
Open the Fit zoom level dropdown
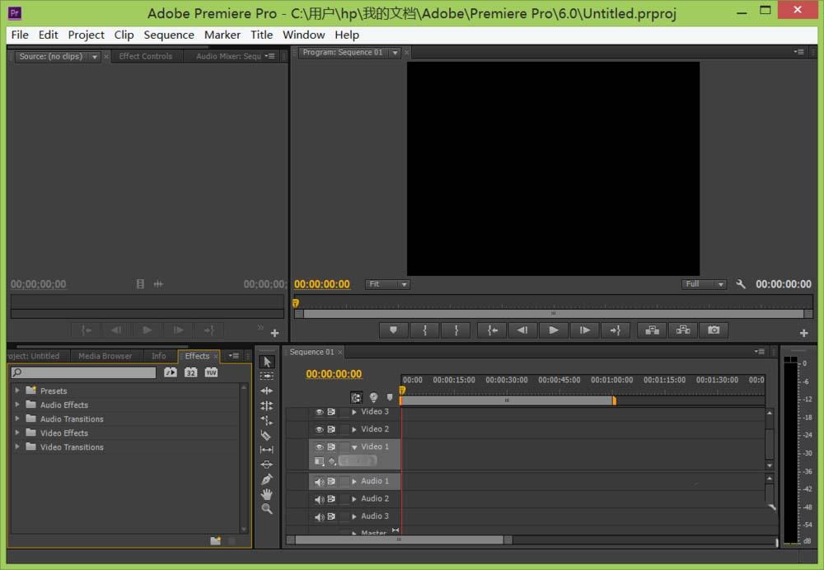click(387, 284)
